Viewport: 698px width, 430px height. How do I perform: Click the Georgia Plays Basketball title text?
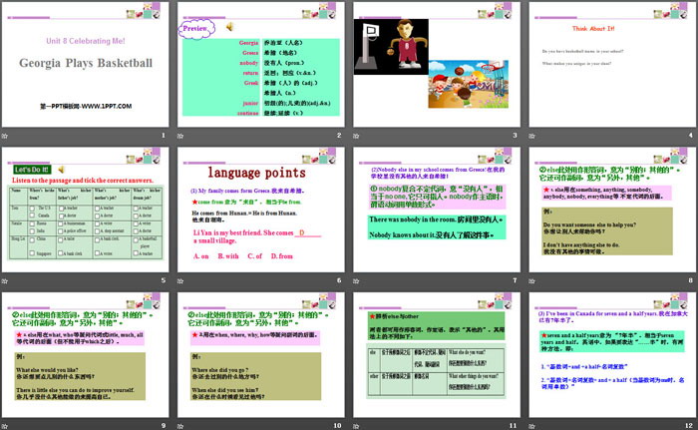[86, 63]
